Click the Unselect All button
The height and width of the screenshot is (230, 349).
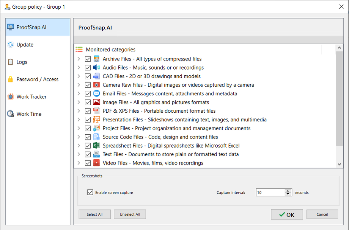pos(130,214)
